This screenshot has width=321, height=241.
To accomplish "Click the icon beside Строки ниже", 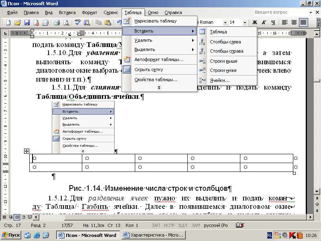I will 202,70.
